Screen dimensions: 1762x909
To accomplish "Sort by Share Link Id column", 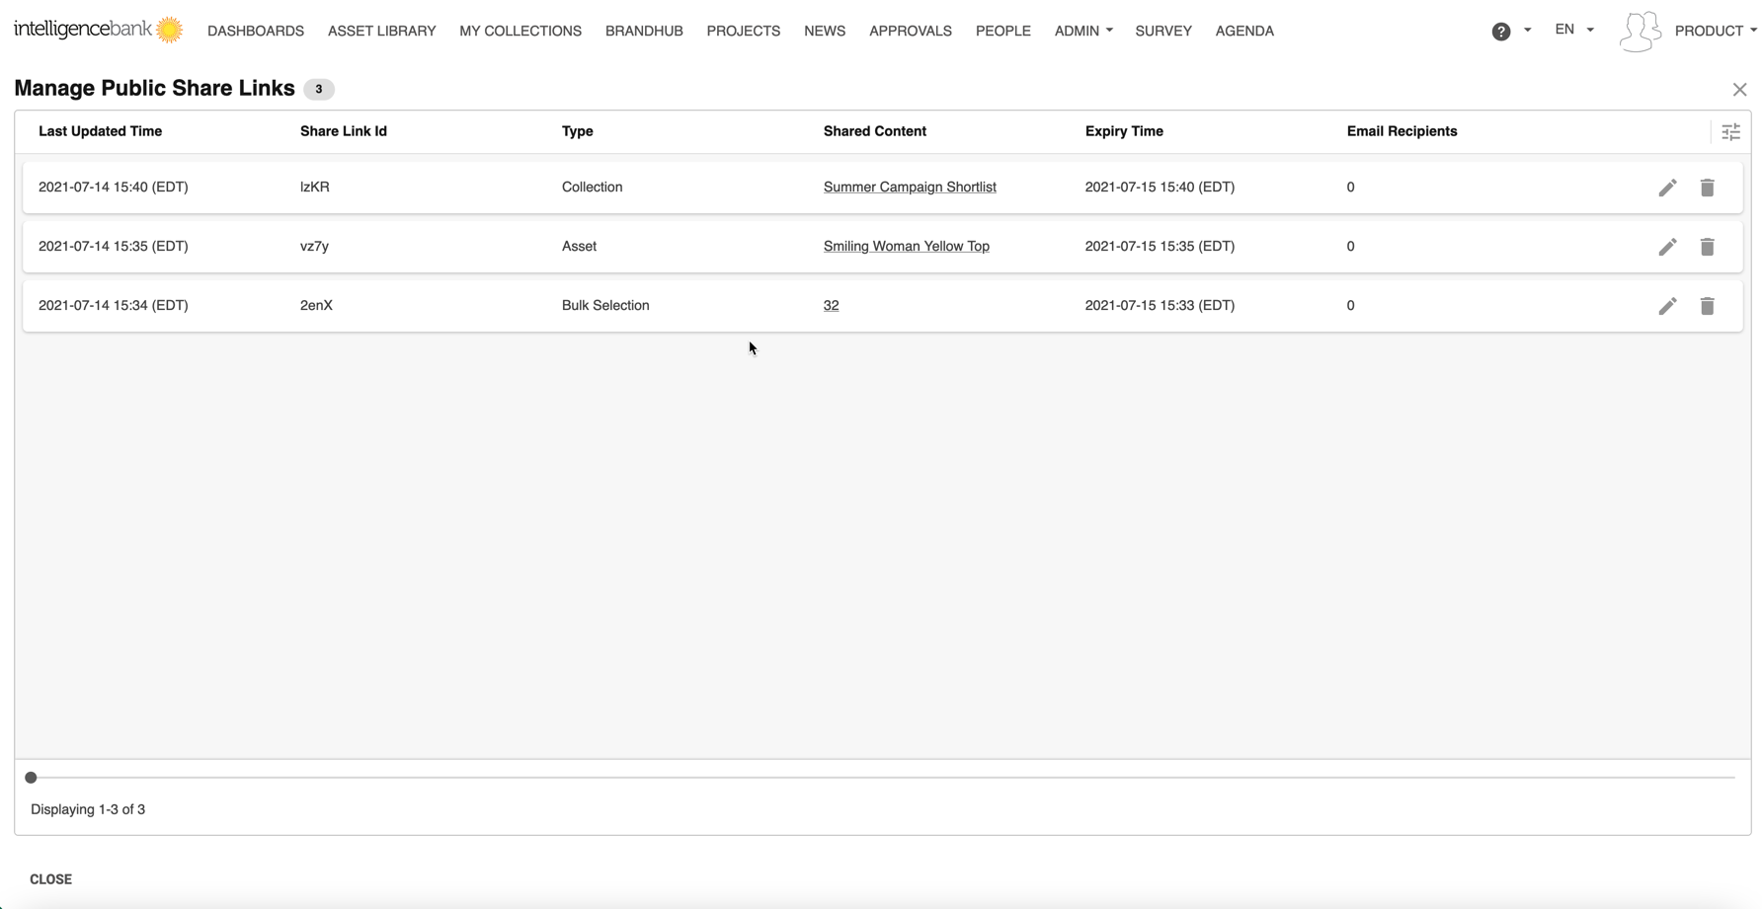I will 344,131.
